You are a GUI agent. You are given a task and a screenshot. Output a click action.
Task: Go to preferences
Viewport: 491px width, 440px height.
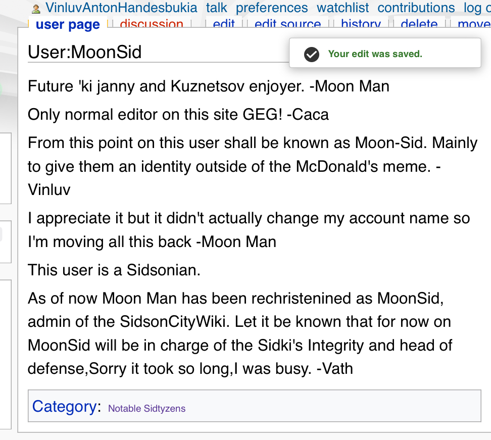(x=272, y=8)
